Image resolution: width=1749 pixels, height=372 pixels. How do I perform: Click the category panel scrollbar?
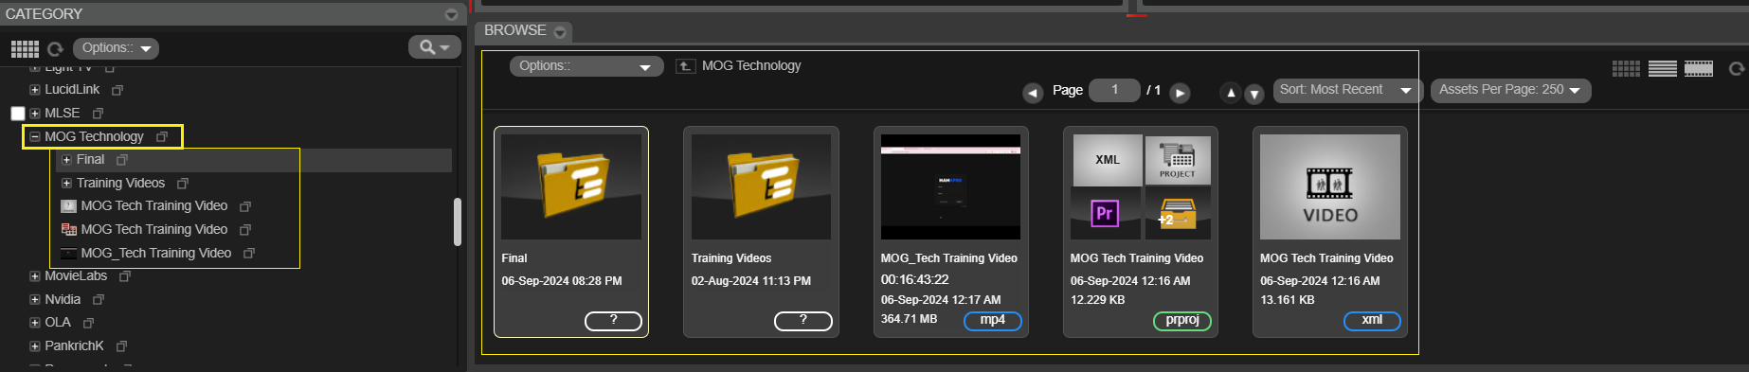[458, 221]
